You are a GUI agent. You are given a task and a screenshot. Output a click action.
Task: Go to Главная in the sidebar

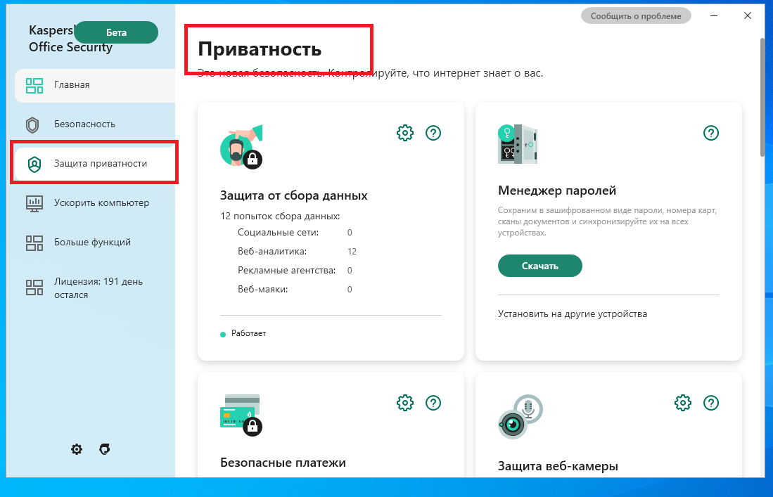pyautogui.click(x=95, y=85)
